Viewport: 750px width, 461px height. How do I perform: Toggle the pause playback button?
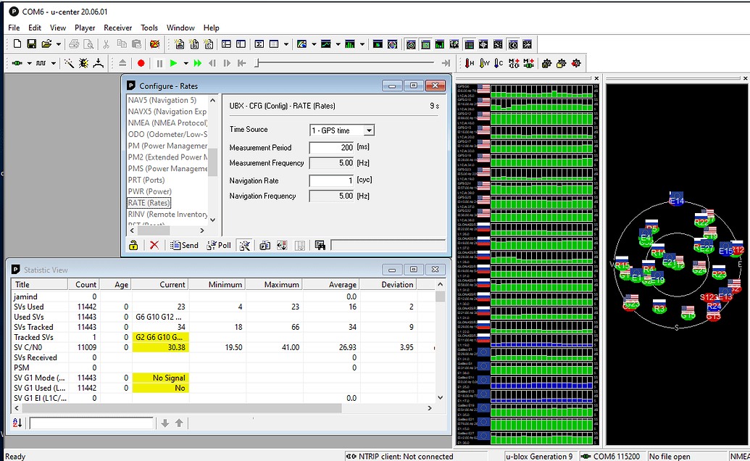(x=159, y=64)
